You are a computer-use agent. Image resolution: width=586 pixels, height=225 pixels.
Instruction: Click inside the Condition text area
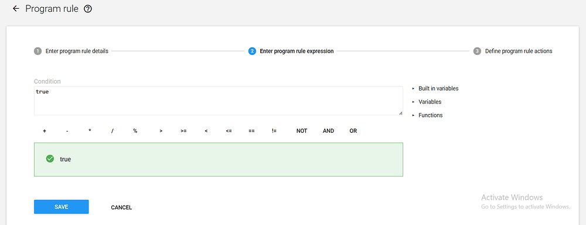218,101
